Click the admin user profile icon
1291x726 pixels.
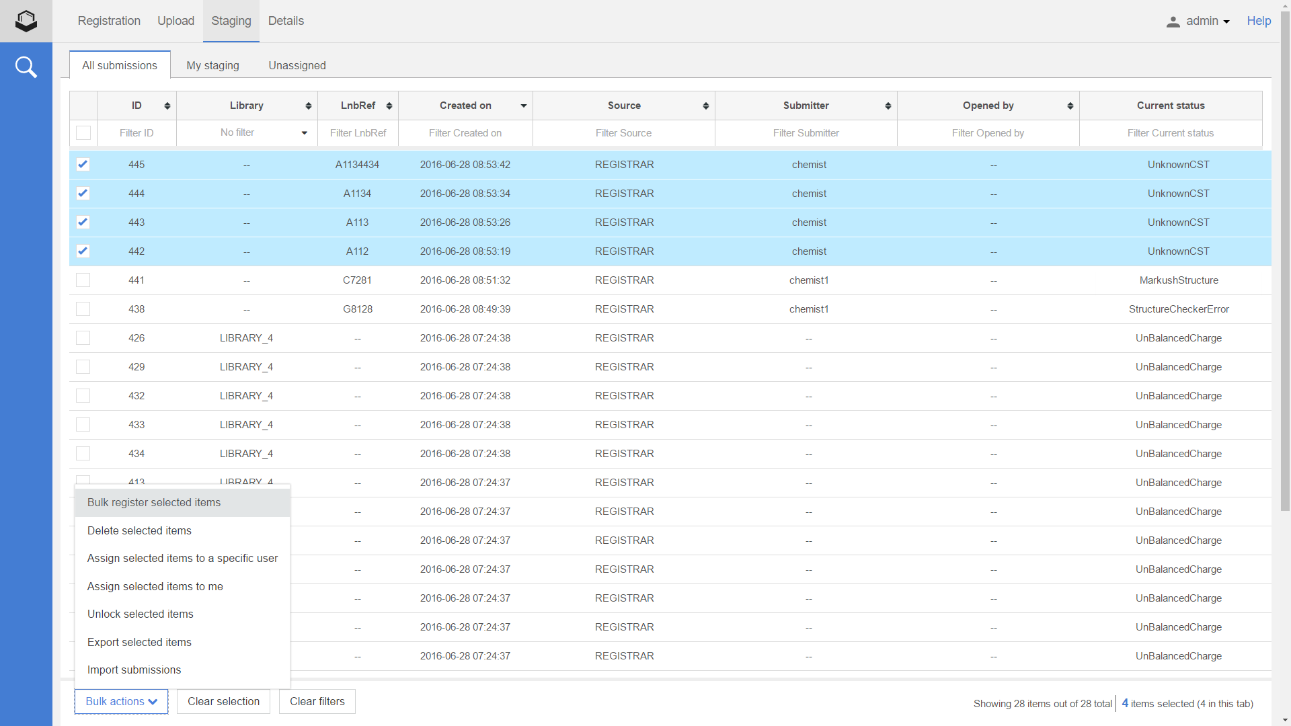(1173, 21)
